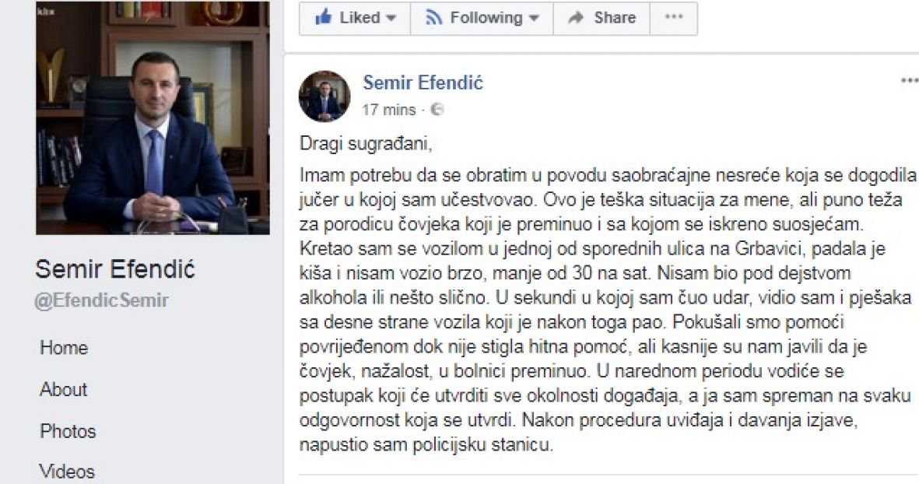This screenshot has width=919, height=484.
Task: Open the Photos page tab
Action: tap(68, 430)
